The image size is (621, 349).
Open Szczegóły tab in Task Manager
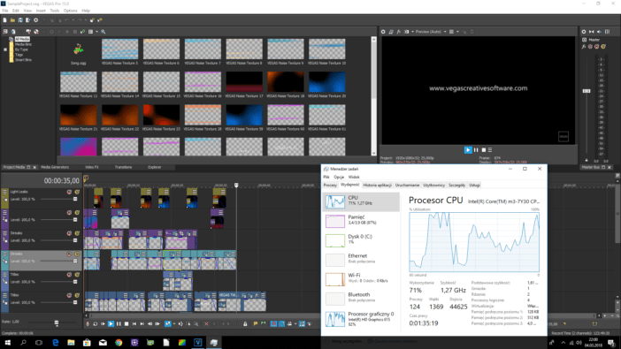click(456, 186)
